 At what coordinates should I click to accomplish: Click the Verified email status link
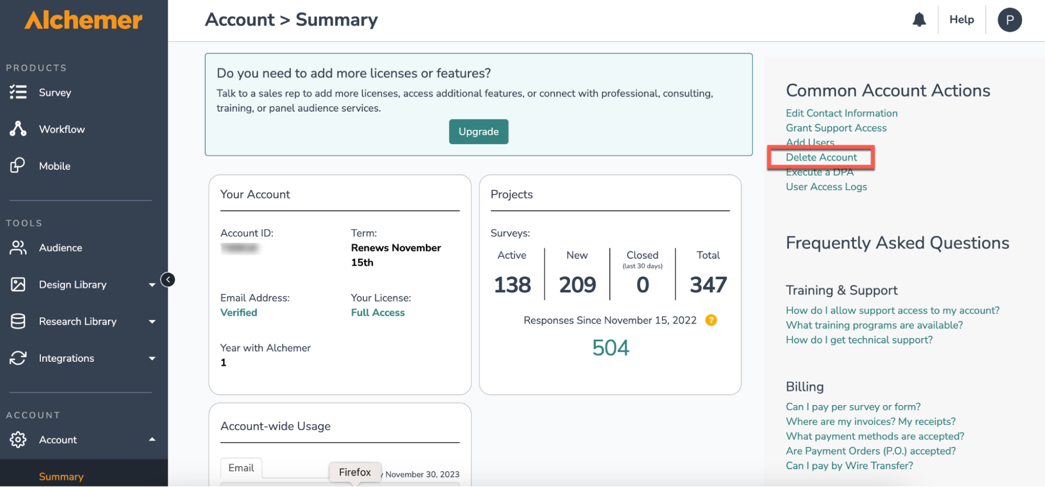click(238, 312)
